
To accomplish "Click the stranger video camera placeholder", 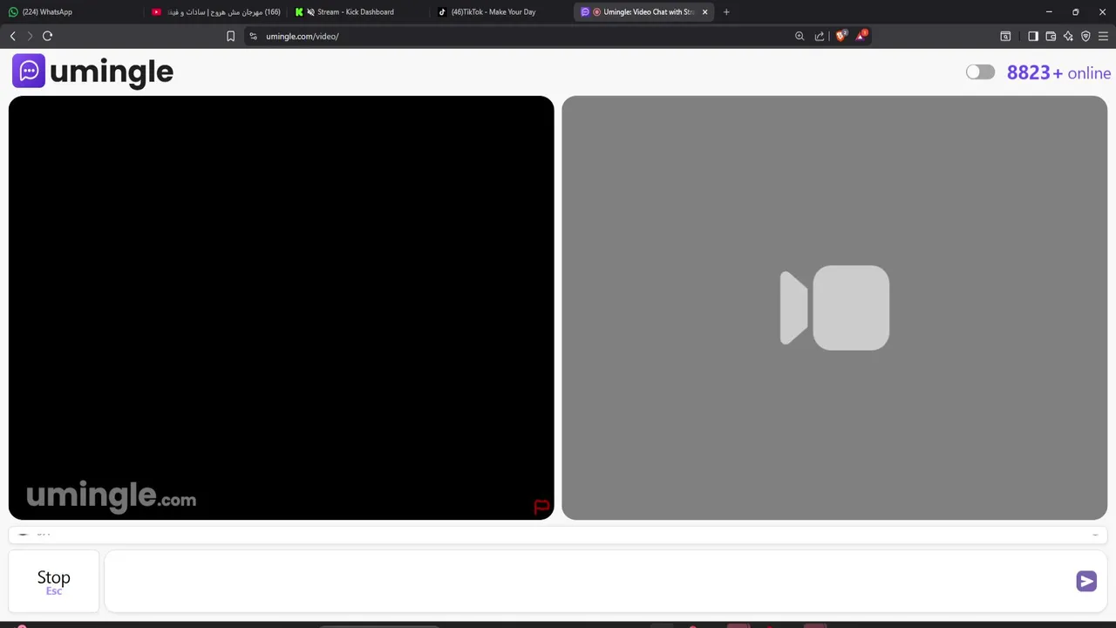I will point(834,308).
